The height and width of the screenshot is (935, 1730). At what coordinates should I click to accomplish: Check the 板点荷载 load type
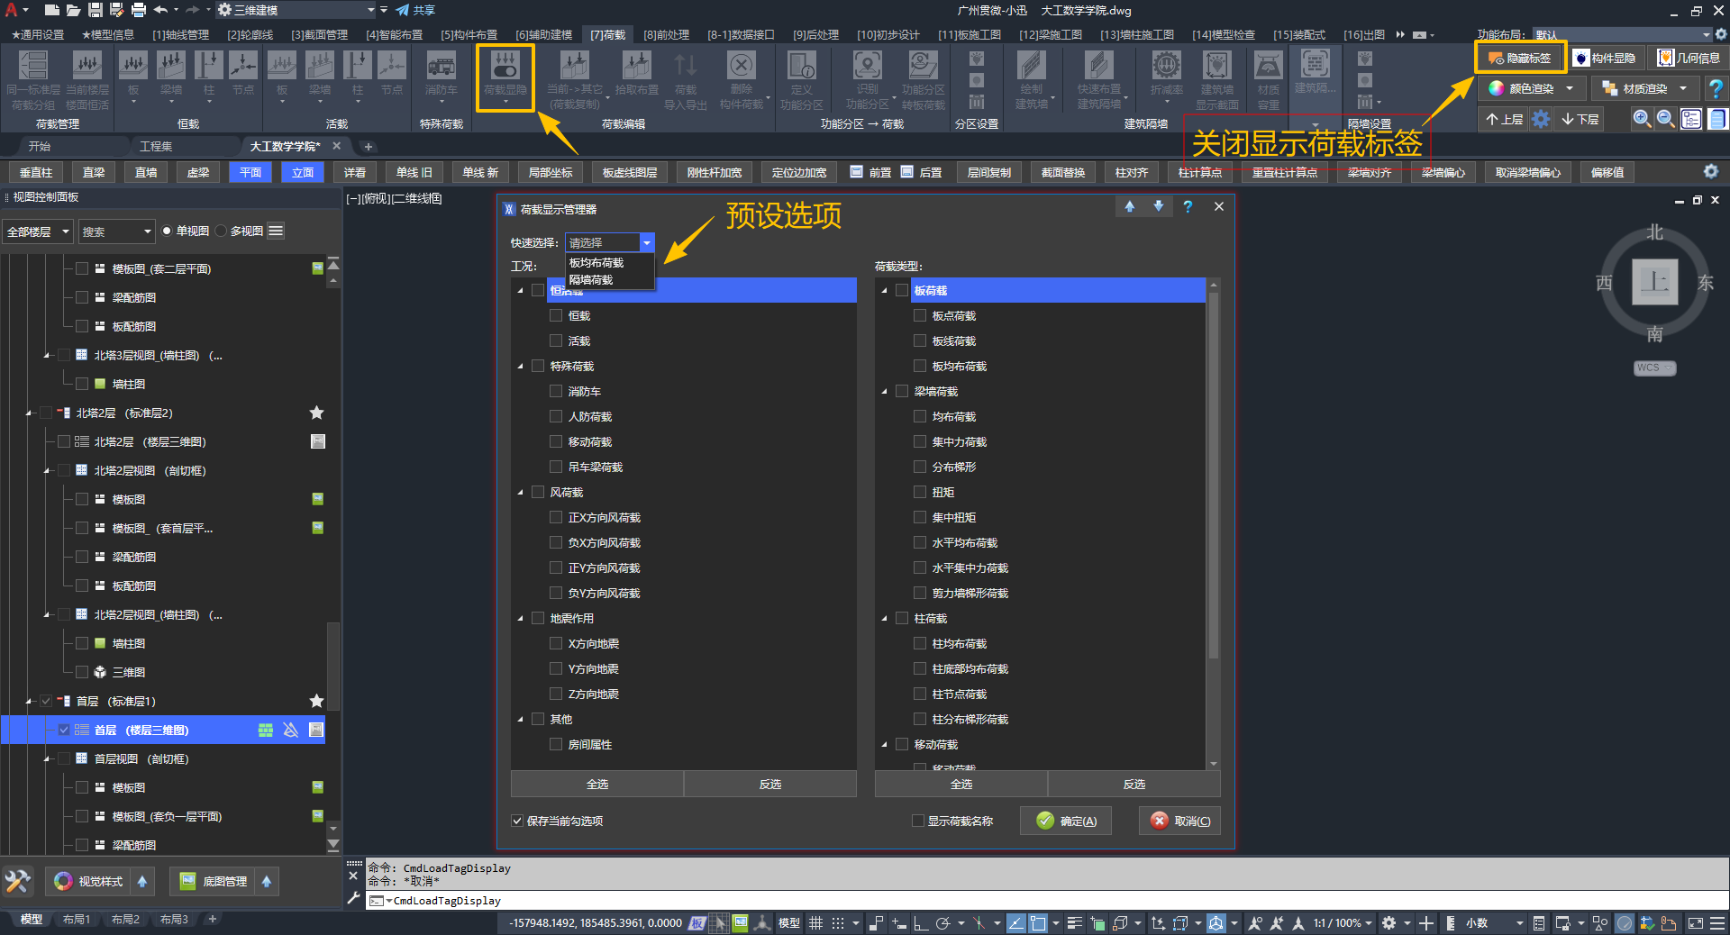click(920, 315)
